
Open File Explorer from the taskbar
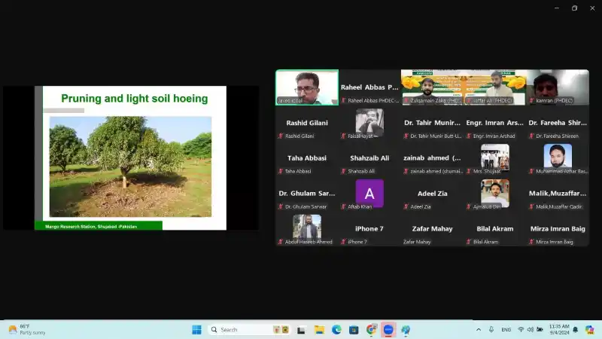(x=319, y=329)
